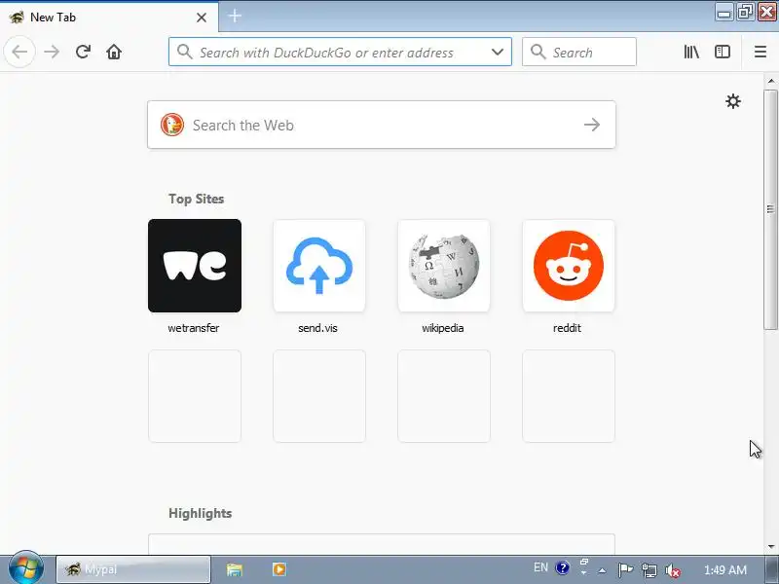Expand the address bar history dropdown
The image size is (779, 584).
[x=498, y=52]
